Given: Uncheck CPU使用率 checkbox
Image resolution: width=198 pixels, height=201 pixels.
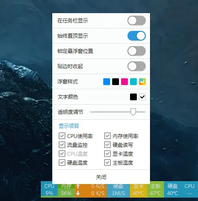Looking at the screenshot, I should (x=62, y=136).
